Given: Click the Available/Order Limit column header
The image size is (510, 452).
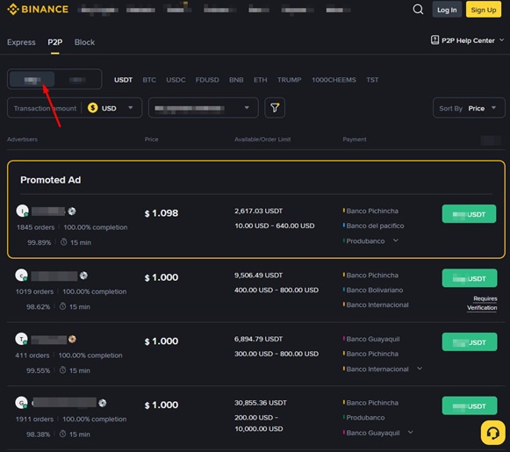Looking at the screenshot, I should (x=262, y=140).
